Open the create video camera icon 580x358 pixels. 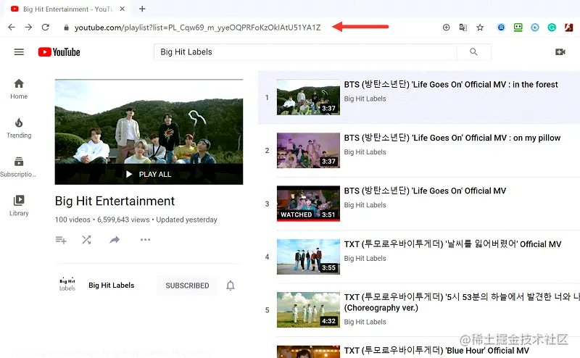tap(560, 52)
